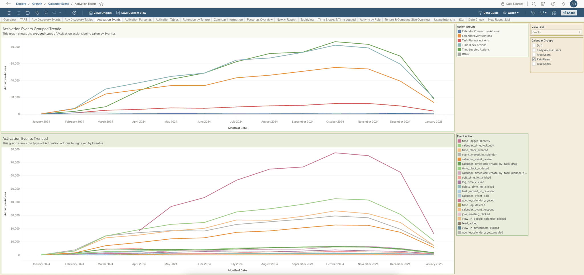Switch to the iCal tab

click(462, 20)
